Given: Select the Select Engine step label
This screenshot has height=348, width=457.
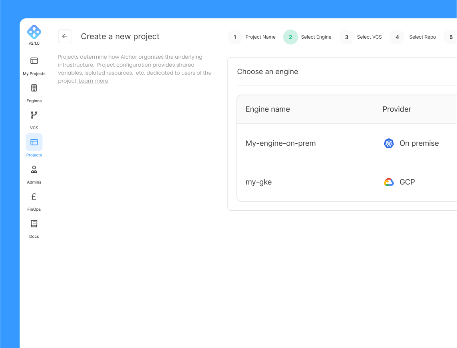Looking at the screenshot, I should click(316, 37).
